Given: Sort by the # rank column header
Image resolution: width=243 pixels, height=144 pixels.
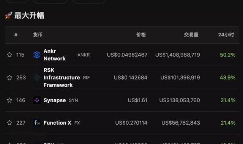Looking at the screenshot, I should [16, 34].
